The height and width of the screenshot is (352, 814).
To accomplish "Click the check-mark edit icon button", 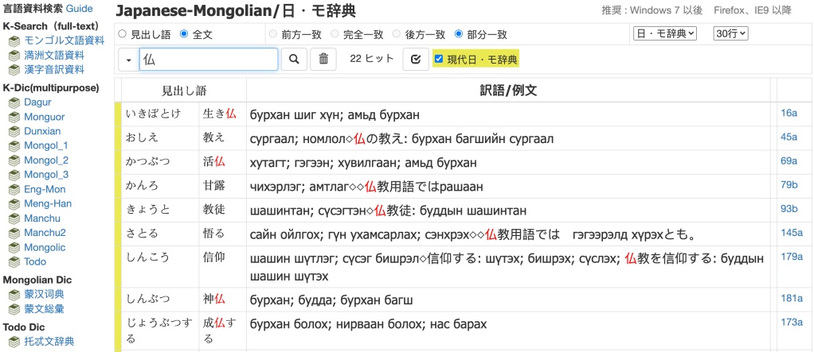I will [x=415, y=59].
